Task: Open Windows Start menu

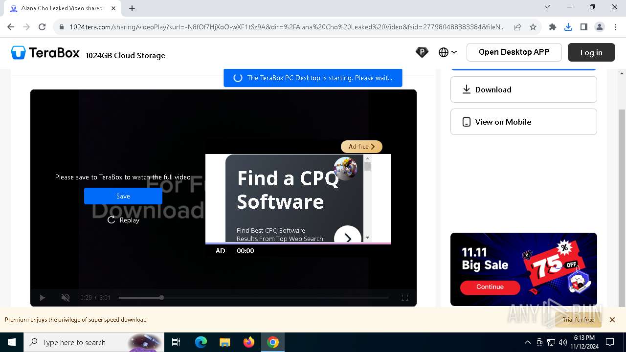Action: click(x=12, y=342)
